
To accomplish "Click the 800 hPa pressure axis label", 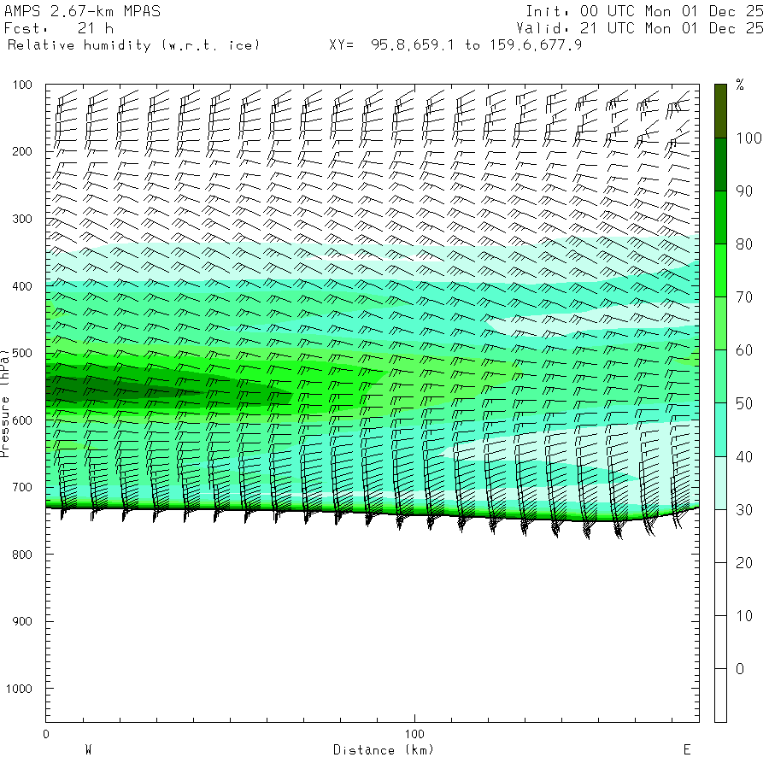I will 22,555.
